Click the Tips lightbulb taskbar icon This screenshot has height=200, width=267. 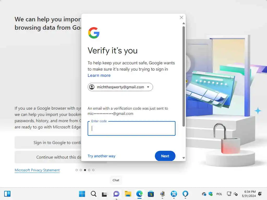tap(185, 194)
